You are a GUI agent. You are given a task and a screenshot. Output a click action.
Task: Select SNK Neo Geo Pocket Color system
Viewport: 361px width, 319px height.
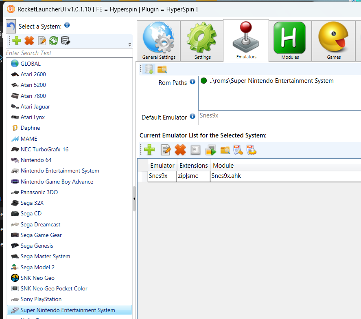point(69,288)
